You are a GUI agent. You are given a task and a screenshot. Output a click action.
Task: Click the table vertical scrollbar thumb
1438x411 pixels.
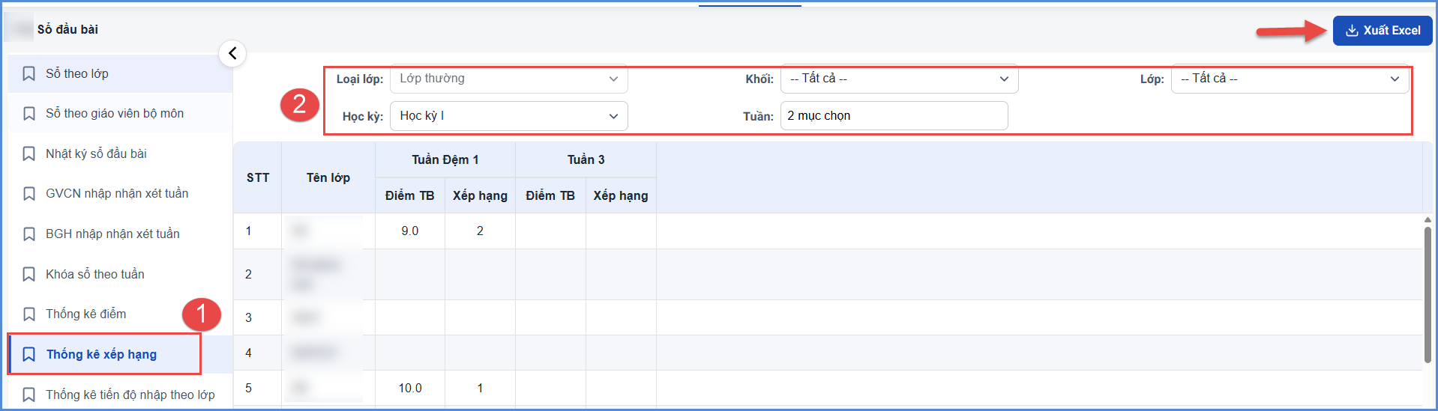tap(1428, 295)
